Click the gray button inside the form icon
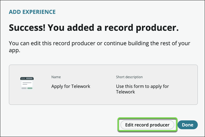205x137 pixels. [24, 88]
